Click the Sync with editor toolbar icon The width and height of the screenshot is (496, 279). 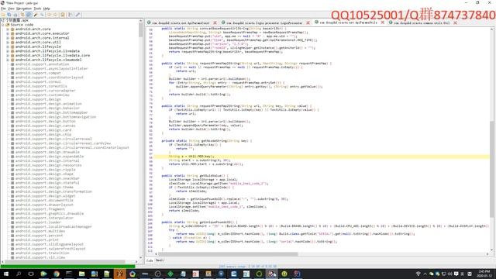22,15
